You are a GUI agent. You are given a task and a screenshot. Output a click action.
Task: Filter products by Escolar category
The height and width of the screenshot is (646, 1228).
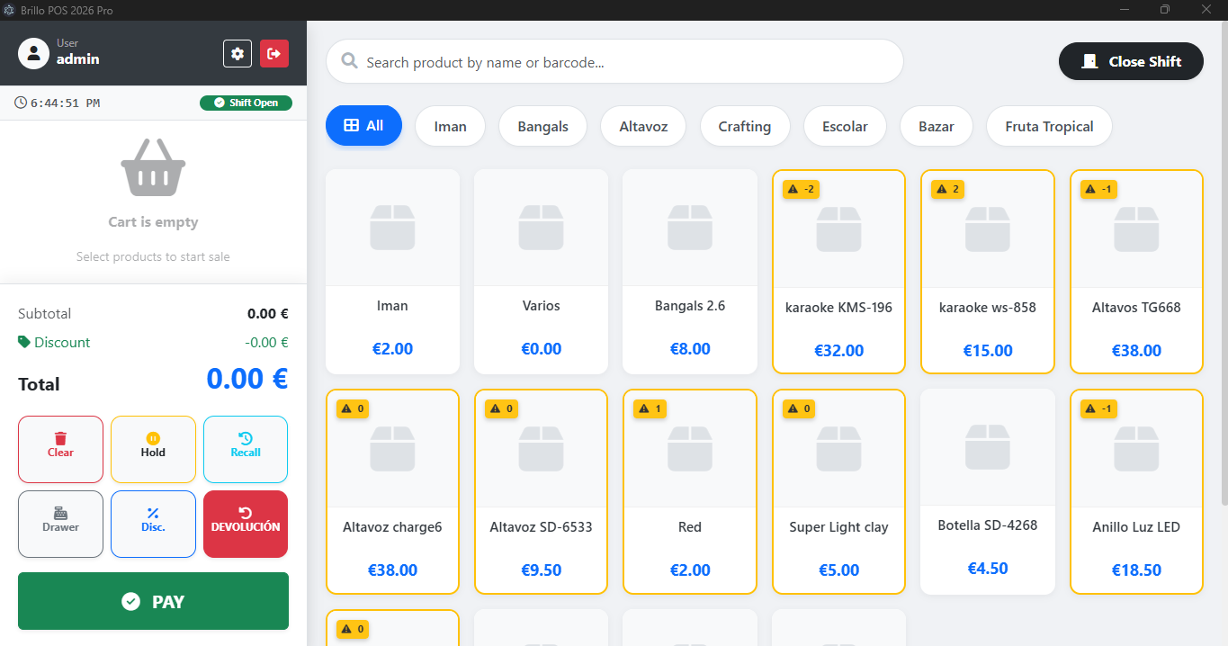click(x=845, y=126)
